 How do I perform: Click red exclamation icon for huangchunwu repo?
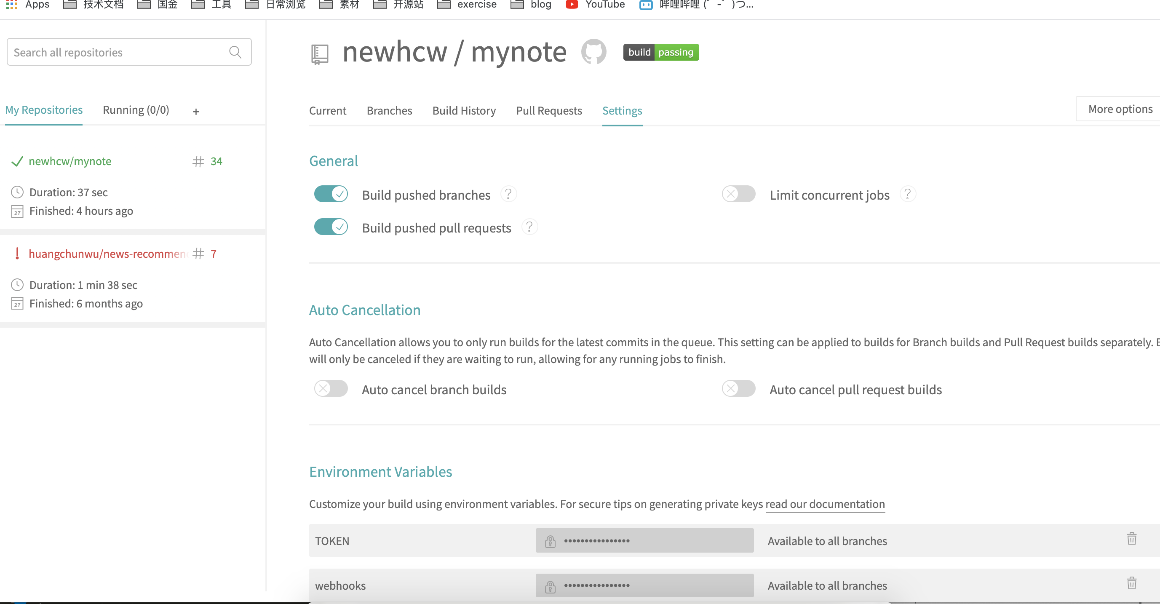[x=17, y=254]
